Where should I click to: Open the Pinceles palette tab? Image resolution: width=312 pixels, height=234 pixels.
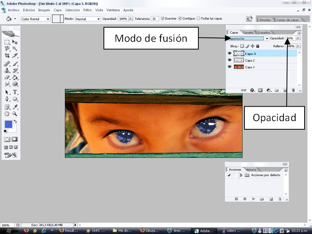point(265,20)
